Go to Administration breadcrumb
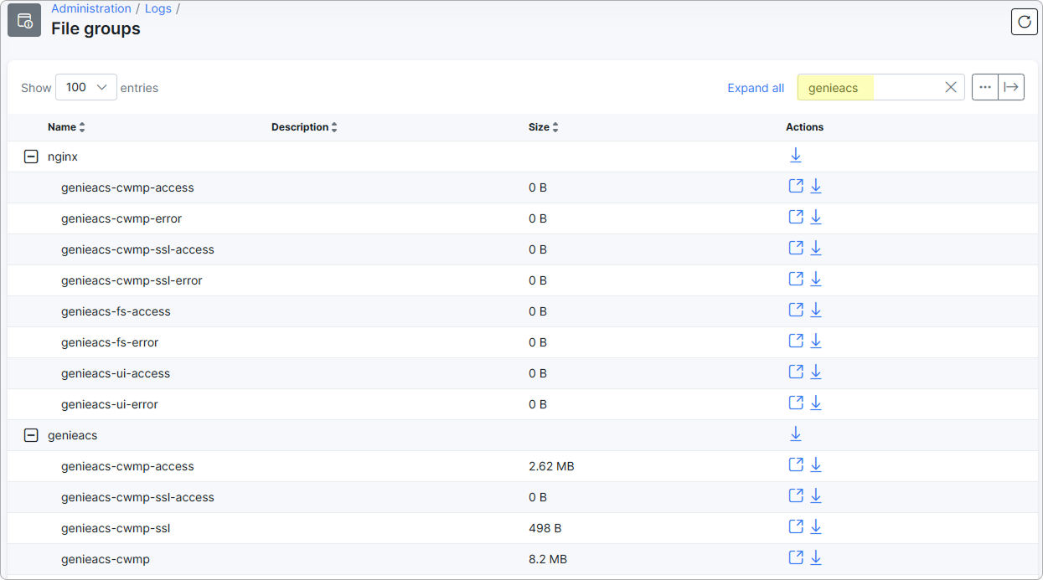 (91, 8)
